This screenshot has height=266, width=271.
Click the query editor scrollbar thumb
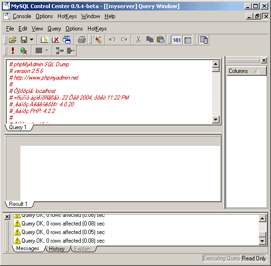point(216,70)
